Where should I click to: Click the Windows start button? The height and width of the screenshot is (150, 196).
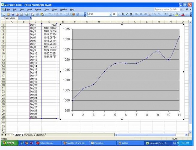[x=9, y=143]
